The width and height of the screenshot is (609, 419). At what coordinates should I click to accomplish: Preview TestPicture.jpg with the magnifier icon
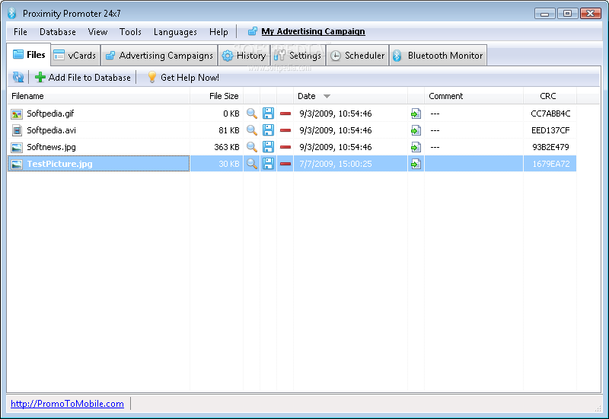point(252,164)
